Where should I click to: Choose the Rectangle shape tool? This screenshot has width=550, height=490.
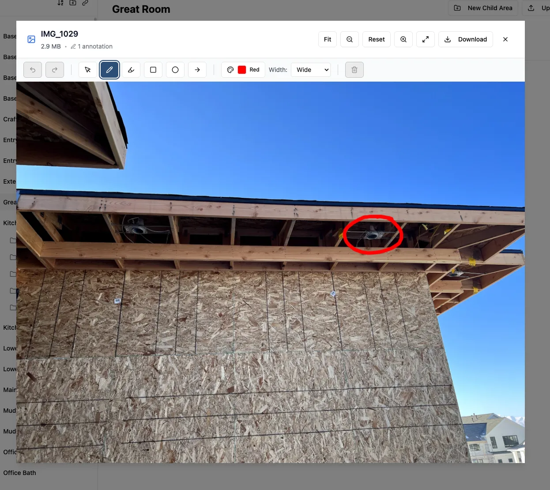click(x=153, y=69)
